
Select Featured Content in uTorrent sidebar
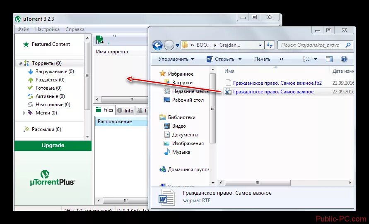click(51, 44)
